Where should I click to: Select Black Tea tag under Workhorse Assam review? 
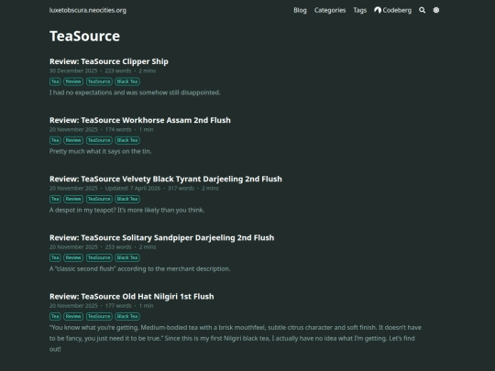(127, 140)
